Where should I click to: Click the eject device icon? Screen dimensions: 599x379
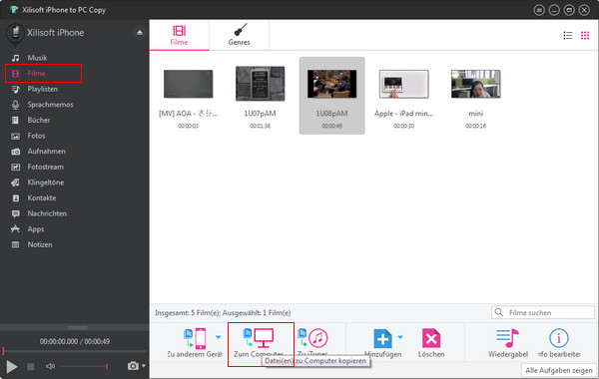140,33
